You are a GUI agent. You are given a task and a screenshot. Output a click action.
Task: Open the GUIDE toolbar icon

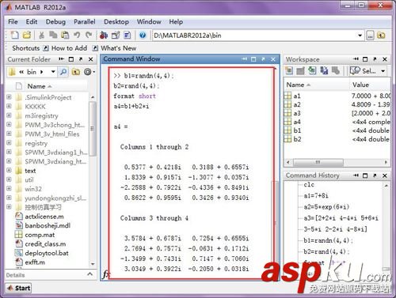(116, 35)
